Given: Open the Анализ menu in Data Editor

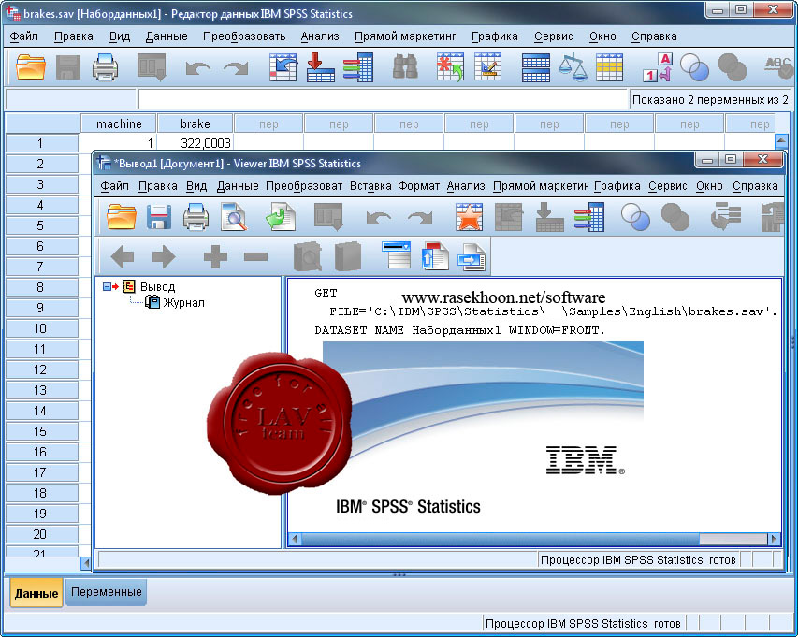Looking at the screenshot, I should pyautogui.click(x=320, y=36).
